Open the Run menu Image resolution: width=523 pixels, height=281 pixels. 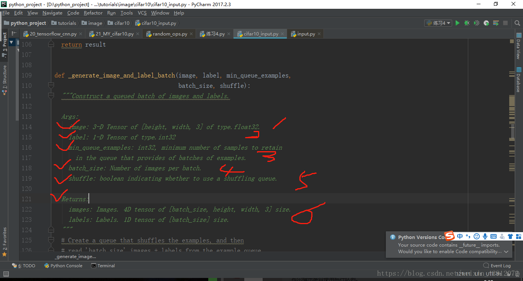tap(111, 13)
